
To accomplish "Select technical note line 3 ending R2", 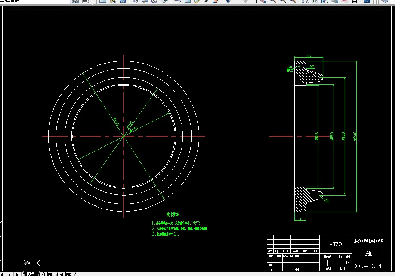I will [165, 234].
